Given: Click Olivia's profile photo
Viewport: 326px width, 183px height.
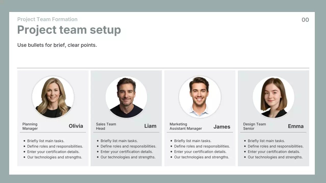Looking at the screenshot, I should click(x=53, y=97).
